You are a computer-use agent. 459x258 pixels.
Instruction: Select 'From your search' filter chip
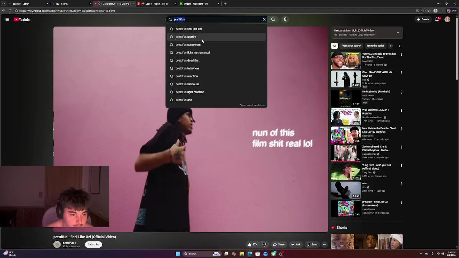(x=351, y=46)
